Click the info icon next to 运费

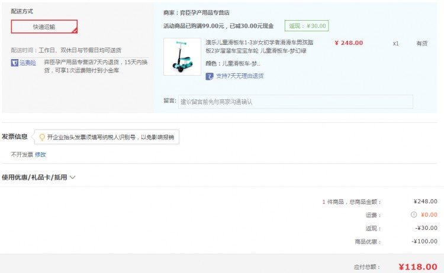[x=414, y=214]
